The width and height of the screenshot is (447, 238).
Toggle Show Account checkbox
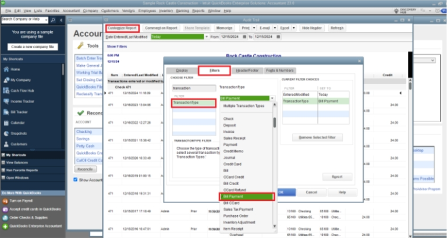pyautogui.click(x=75, y=180)
